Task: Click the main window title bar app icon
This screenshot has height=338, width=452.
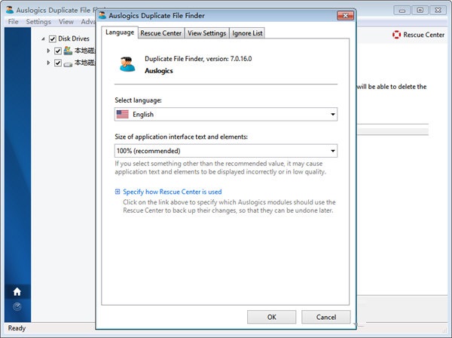Action: coord(10,10)
